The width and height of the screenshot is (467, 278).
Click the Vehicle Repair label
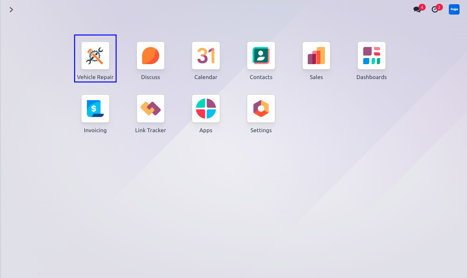pos(95,77)
